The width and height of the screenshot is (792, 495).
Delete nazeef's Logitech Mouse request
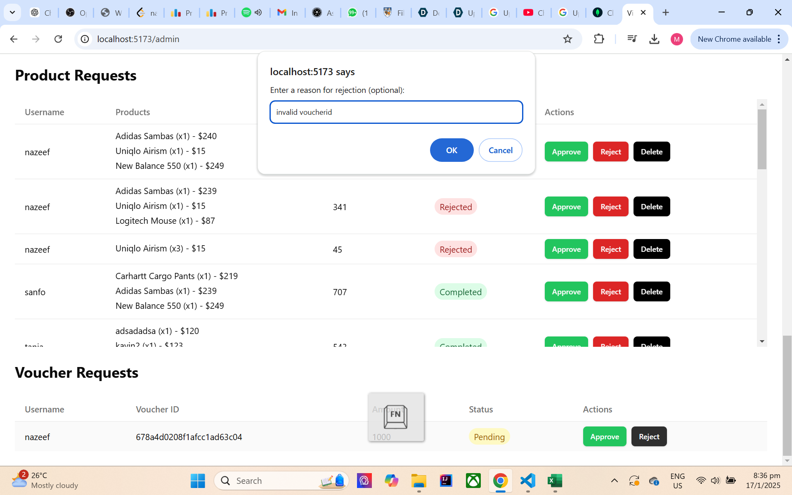[652, 206]
